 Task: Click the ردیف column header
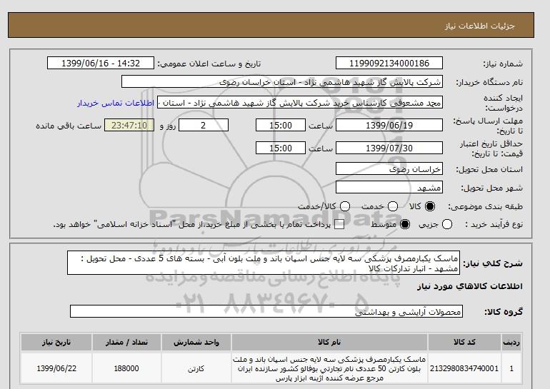click(x=511, y=342)
